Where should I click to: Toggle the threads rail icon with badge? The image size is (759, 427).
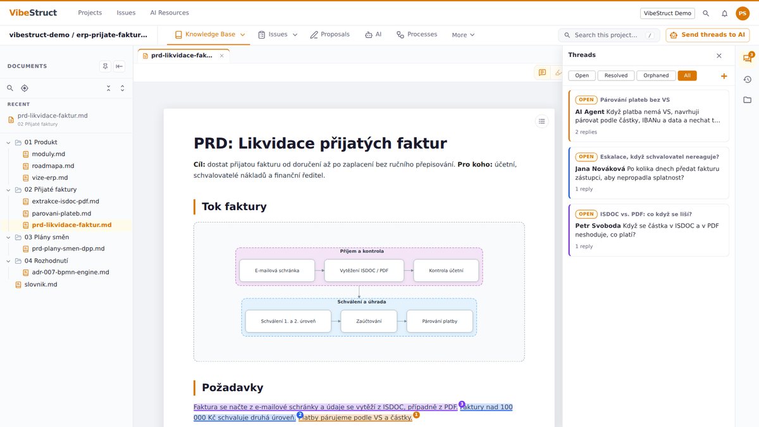click(x=747, y=58)
